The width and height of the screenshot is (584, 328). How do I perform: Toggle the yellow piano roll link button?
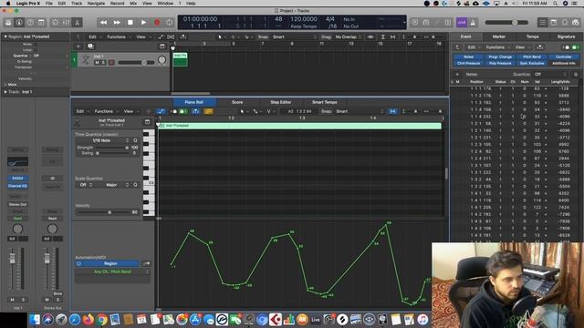click(x=209, y=111)
